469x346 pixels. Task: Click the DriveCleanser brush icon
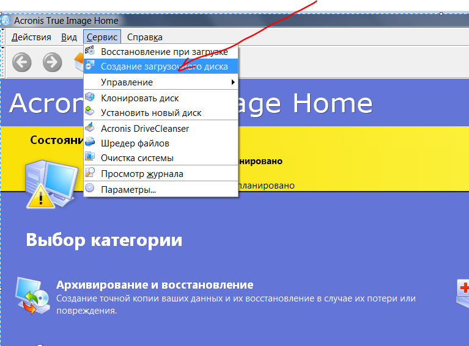point(90,128)
